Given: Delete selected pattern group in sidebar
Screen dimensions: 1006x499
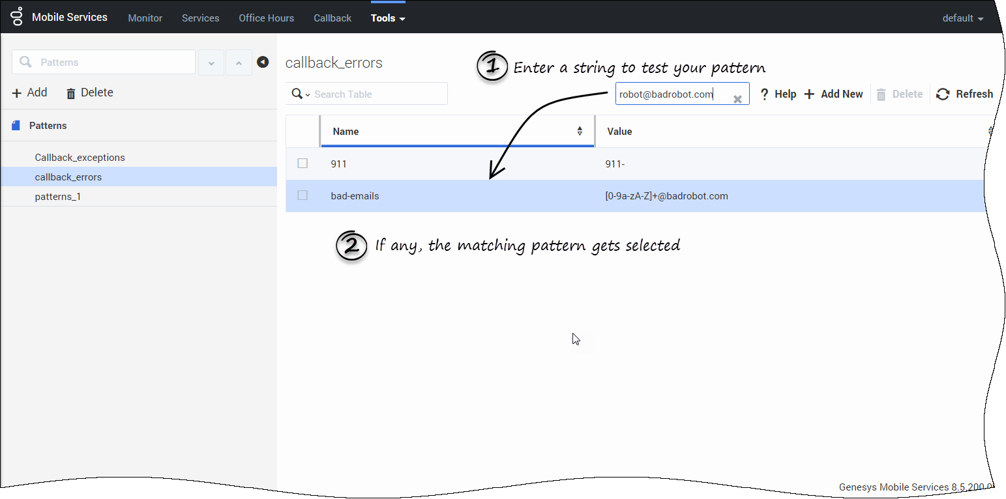Looking at the screenshot, I should coord(90,93).
